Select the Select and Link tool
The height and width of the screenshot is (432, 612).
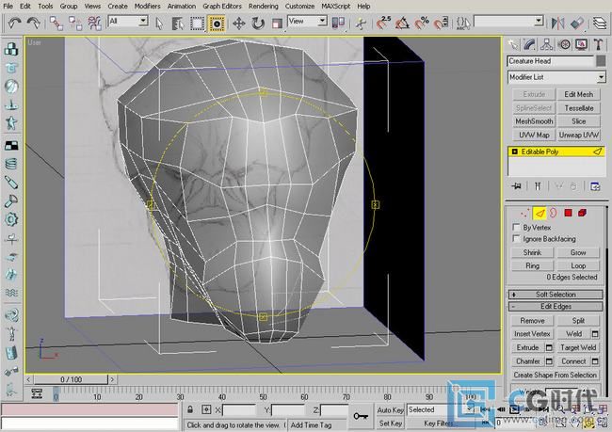56,23
